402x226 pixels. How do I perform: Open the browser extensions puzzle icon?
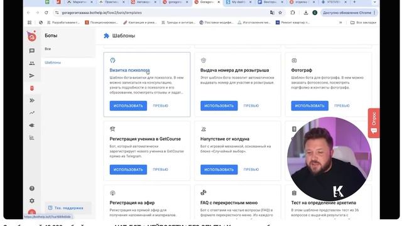tap(293, 13)
